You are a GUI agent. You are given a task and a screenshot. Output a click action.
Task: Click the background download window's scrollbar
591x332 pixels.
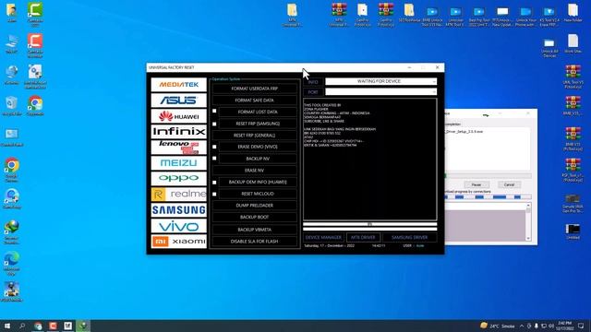click(x=528, y=221)
